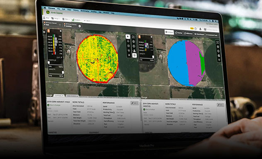This screenshot has width=262, height=159.
Task: Click the PERFORMANCE heading in left summary
Action: coord(109,103)
